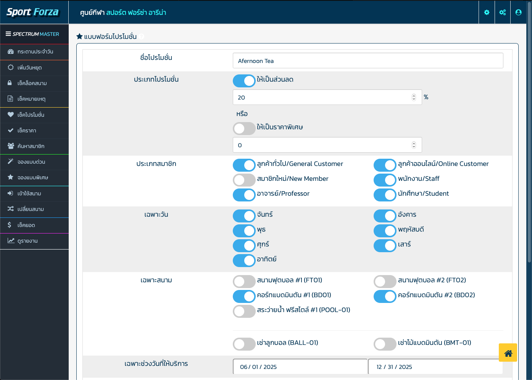This screenshot has height=380, width=532.
Task: Click sign-in arrow icon for เข้าใช้สนาม
Action: [x=10, y=193]
